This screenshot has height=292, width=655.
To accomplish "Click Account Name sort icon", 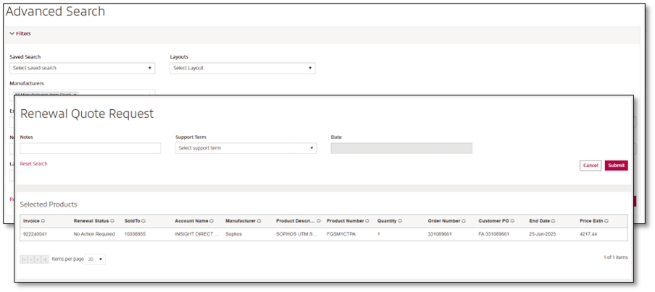I will point(212,221).
